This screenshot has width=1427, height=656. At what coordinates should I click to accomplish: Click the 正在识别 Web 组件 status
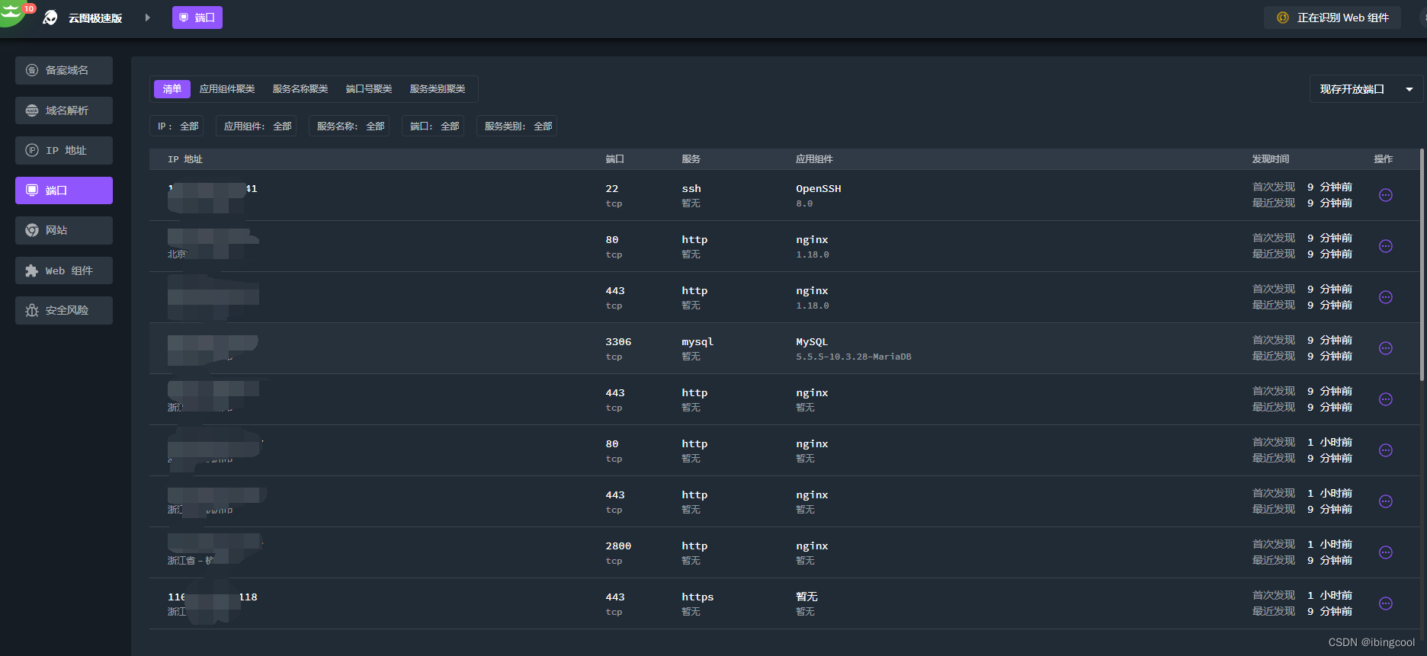tap(1332, 18)
